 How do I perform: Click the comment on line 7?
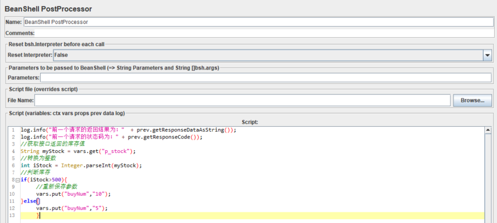(x=35, y=172)
